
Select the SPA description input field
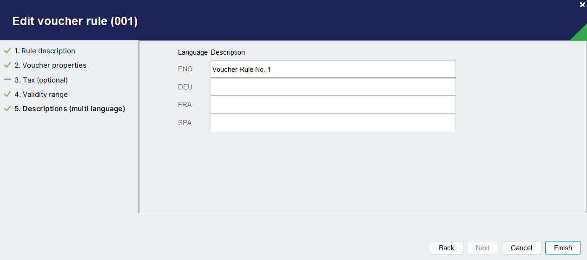tap(333, 123)
